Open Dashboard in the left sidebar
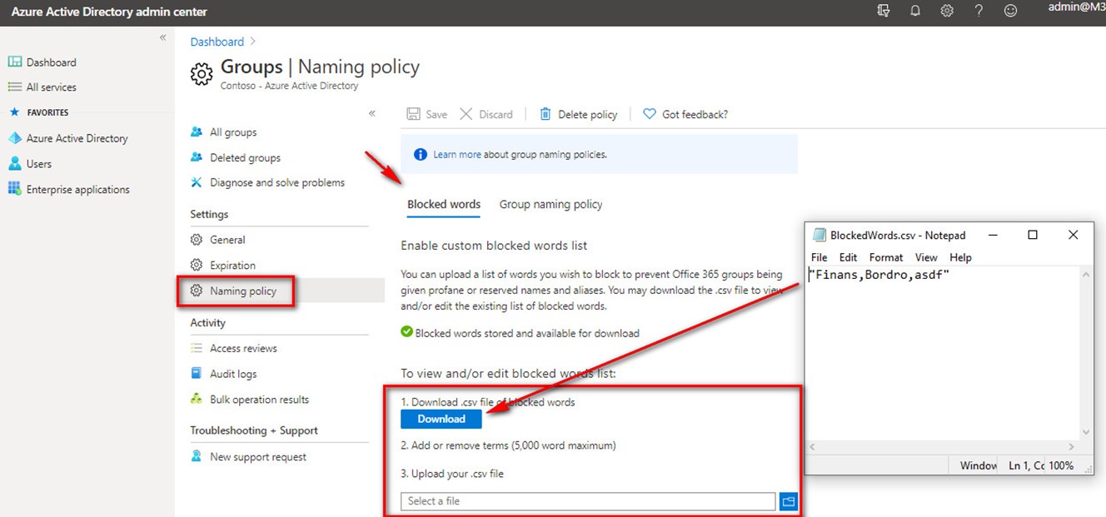Viewport: 1106px width, 517px height. [x=51, y=62]
